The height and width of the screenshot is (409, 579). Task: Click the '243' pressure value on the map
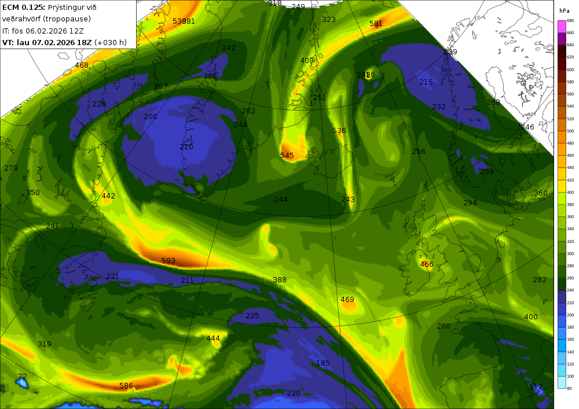(348, 200)
